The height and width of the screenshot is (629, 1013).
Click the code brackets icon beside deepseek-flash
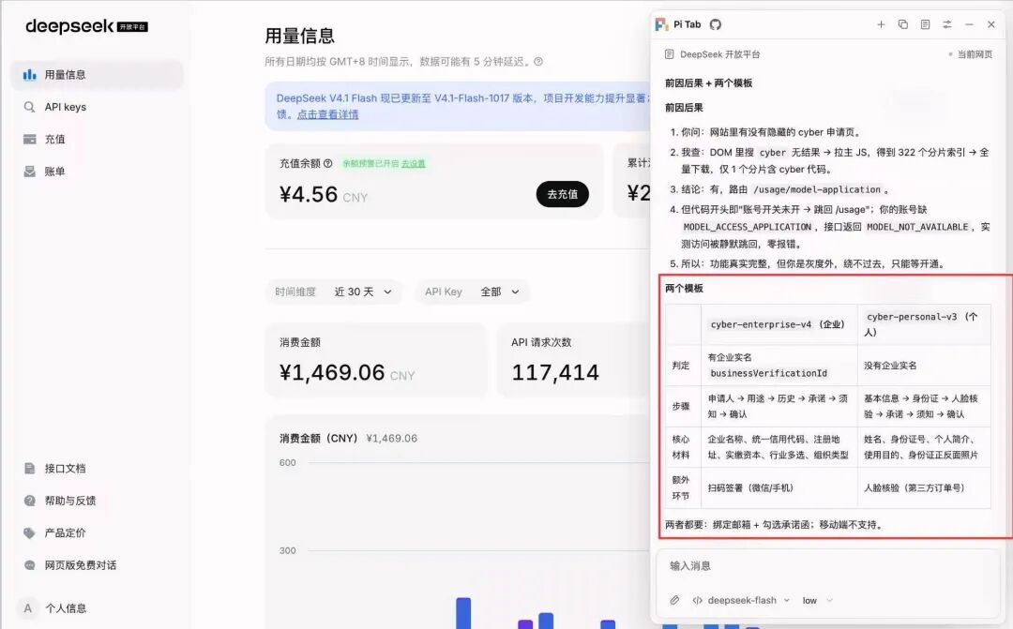click(697, 601)
